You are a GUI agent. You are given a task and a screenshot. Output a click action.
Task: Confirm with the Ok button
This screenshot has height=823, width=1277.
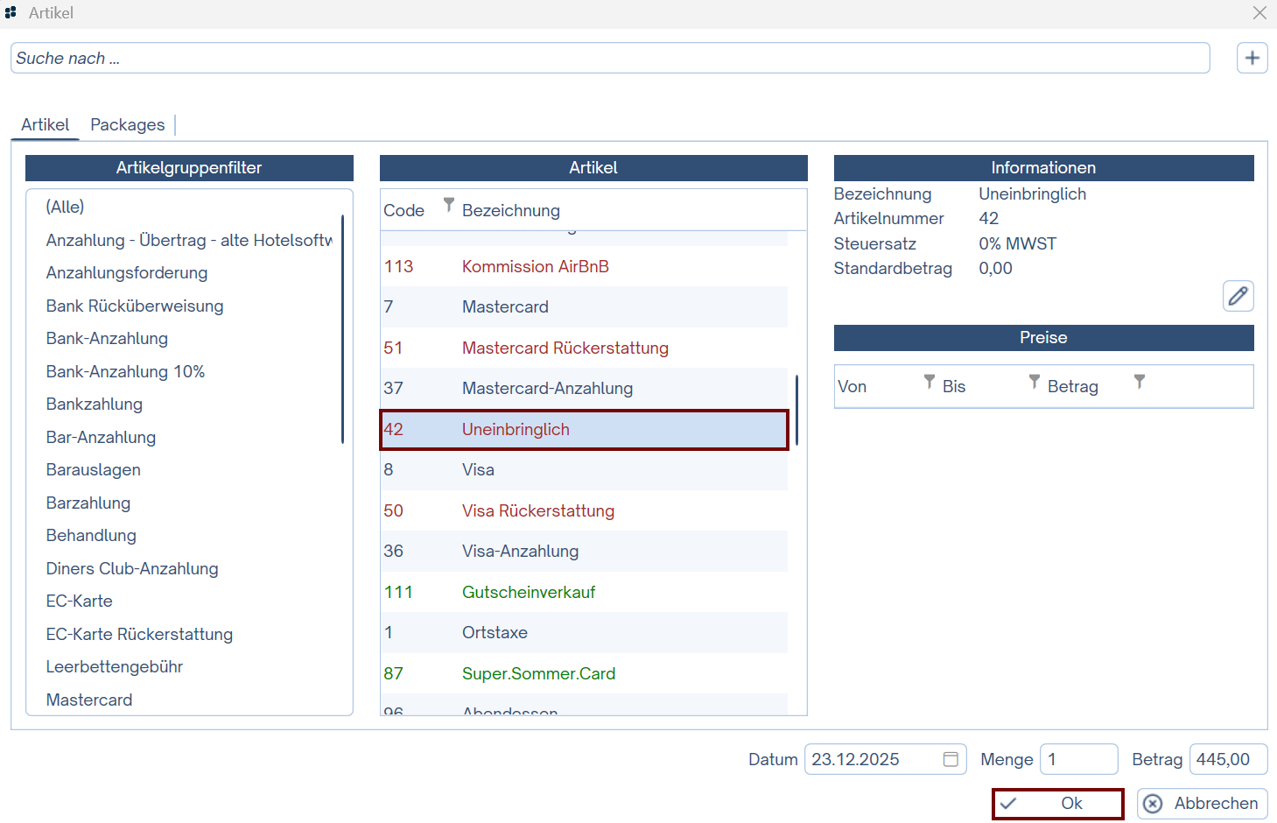[1057, 804]
